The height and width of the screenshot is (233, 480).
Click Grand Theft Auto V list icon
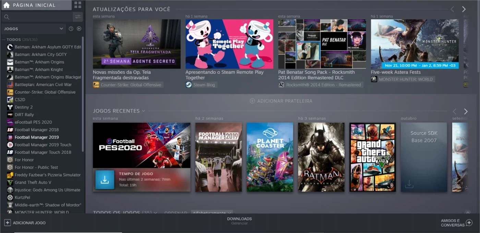10,182
